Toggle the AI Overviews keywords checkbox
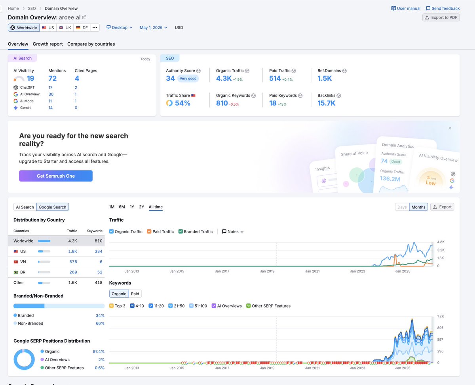Viewport: 475px width, 385px height. [214, 306]
